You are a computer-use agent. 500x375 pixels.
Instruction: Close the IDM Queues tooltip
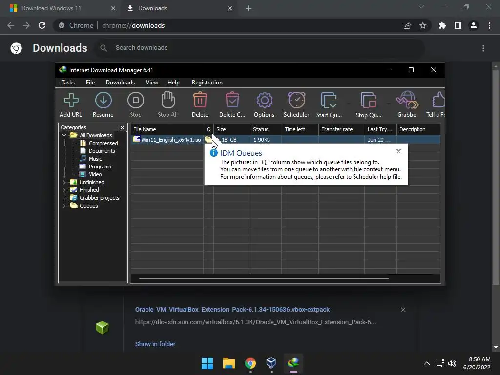[398, 151]
